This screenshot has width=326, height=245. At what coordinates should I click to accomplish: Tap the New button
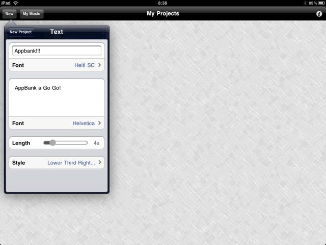[9, 14]
